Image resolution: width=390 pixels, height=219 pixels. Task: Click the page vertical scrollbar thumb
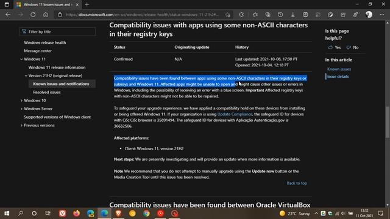point(388,122)
